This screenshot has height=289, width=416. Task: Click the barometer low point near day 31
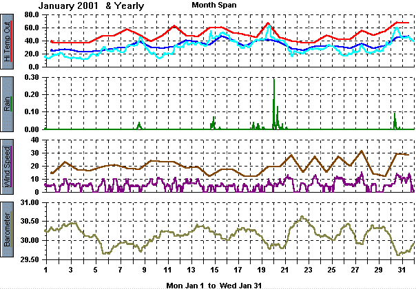coord(399,255)
